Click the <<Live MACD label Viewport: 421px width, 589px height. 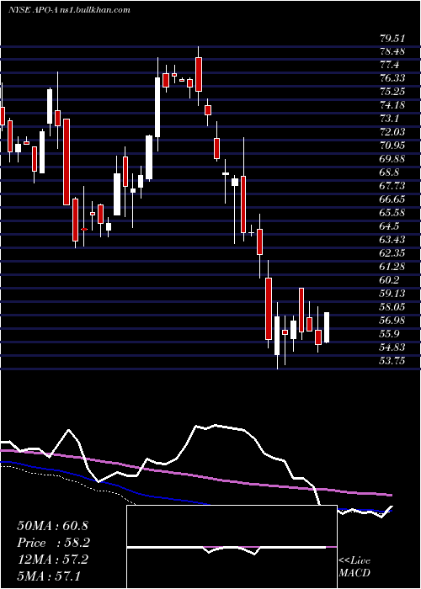coord(354,567)
